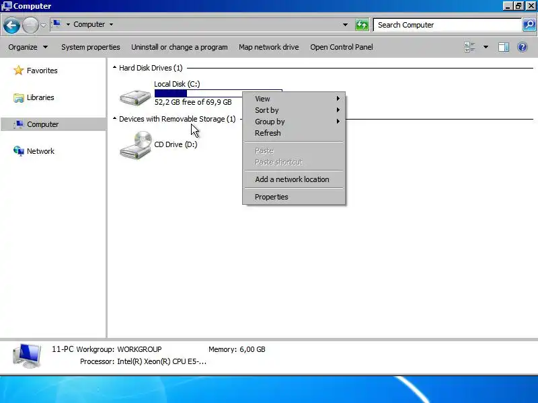This screenshot has height=403, width=538.
Task: Open the view options dropdown arrow
Action: (x=486, y=47)
